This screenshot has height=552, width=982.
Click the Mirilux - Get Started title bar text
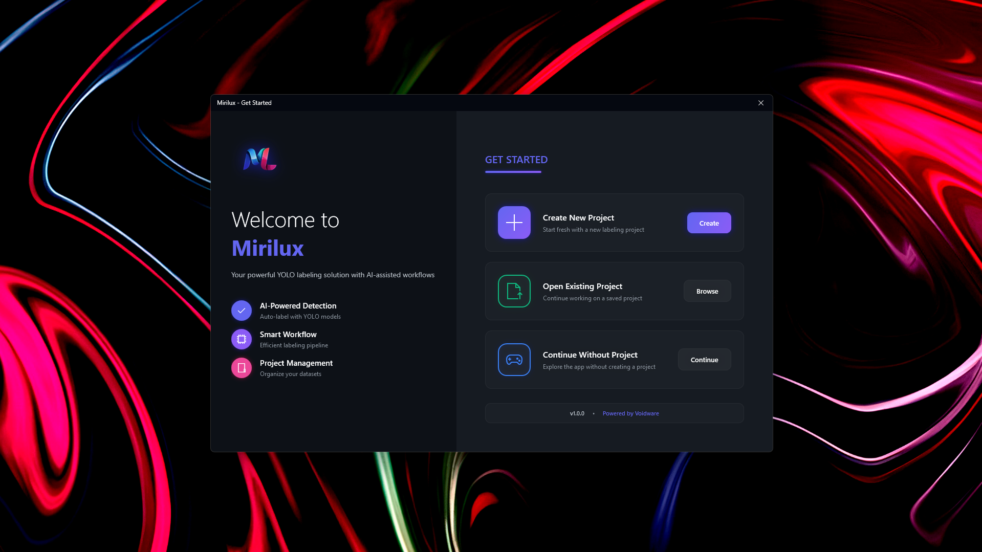tap(244, 103)
